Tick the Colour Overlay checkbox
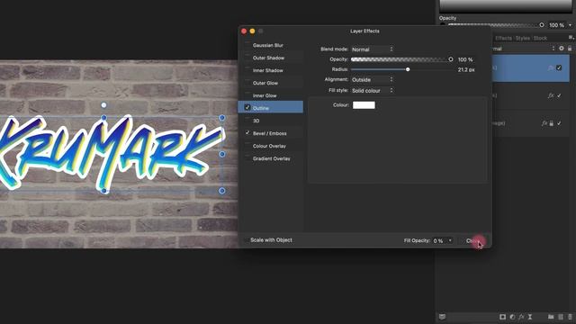Viewport: 576px width, 324px height. [x=247, y=146]
